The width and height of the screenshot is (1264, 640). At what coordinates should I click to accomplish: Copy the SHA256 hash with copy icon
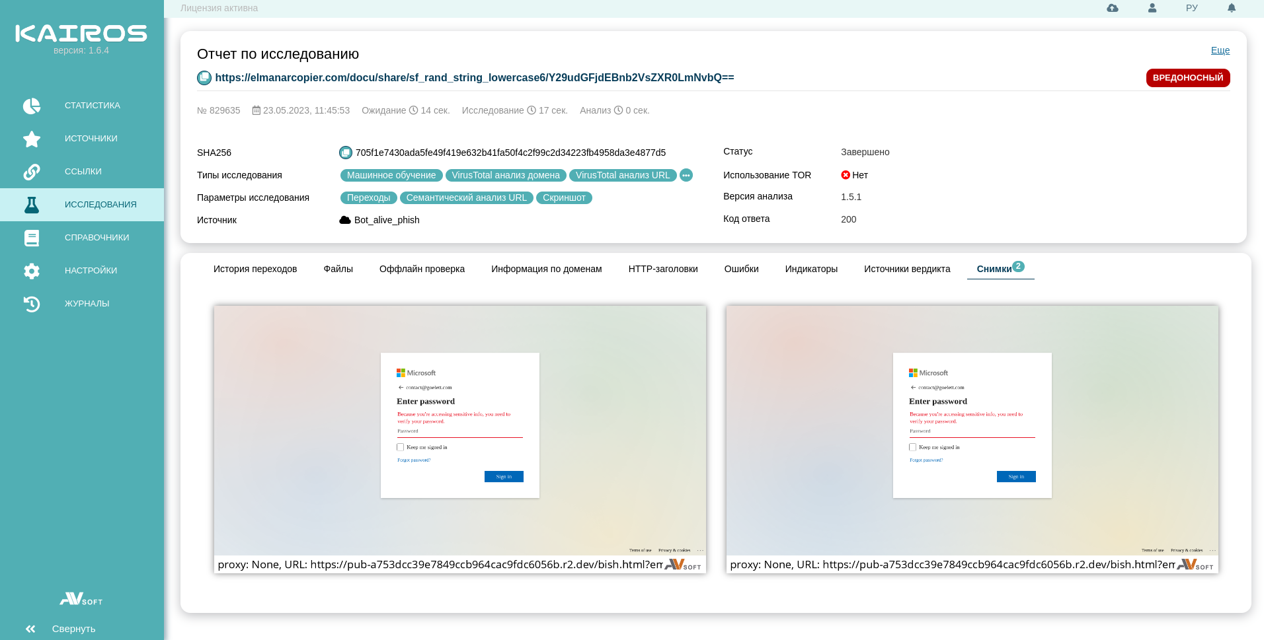tap(346, 153)
